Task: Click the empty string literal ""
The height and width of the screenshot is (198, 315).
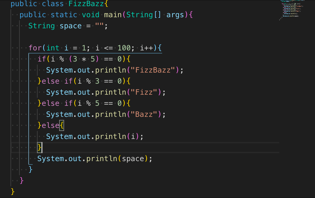Action: (x=99, y=25)
